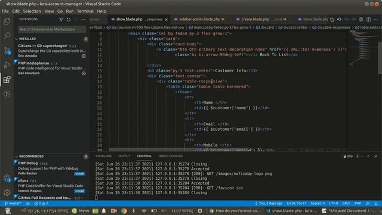Click the git blame status 'You, 3 days ago'
Viewport: 382px width, 215px height.
[269, 203]
